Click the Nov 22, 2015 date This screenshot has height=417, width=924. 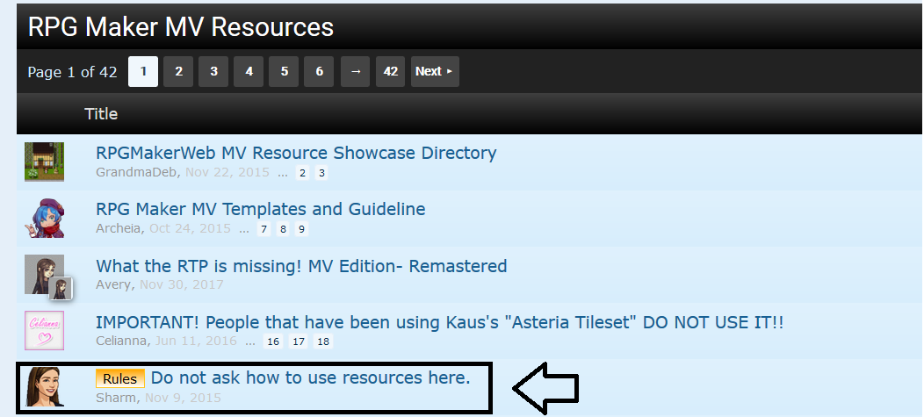[x=227, y=173]
